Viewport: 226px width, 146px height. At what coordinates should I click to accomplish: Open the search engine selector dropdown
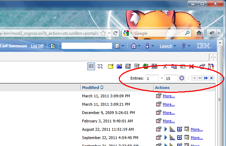coord(131,33)
